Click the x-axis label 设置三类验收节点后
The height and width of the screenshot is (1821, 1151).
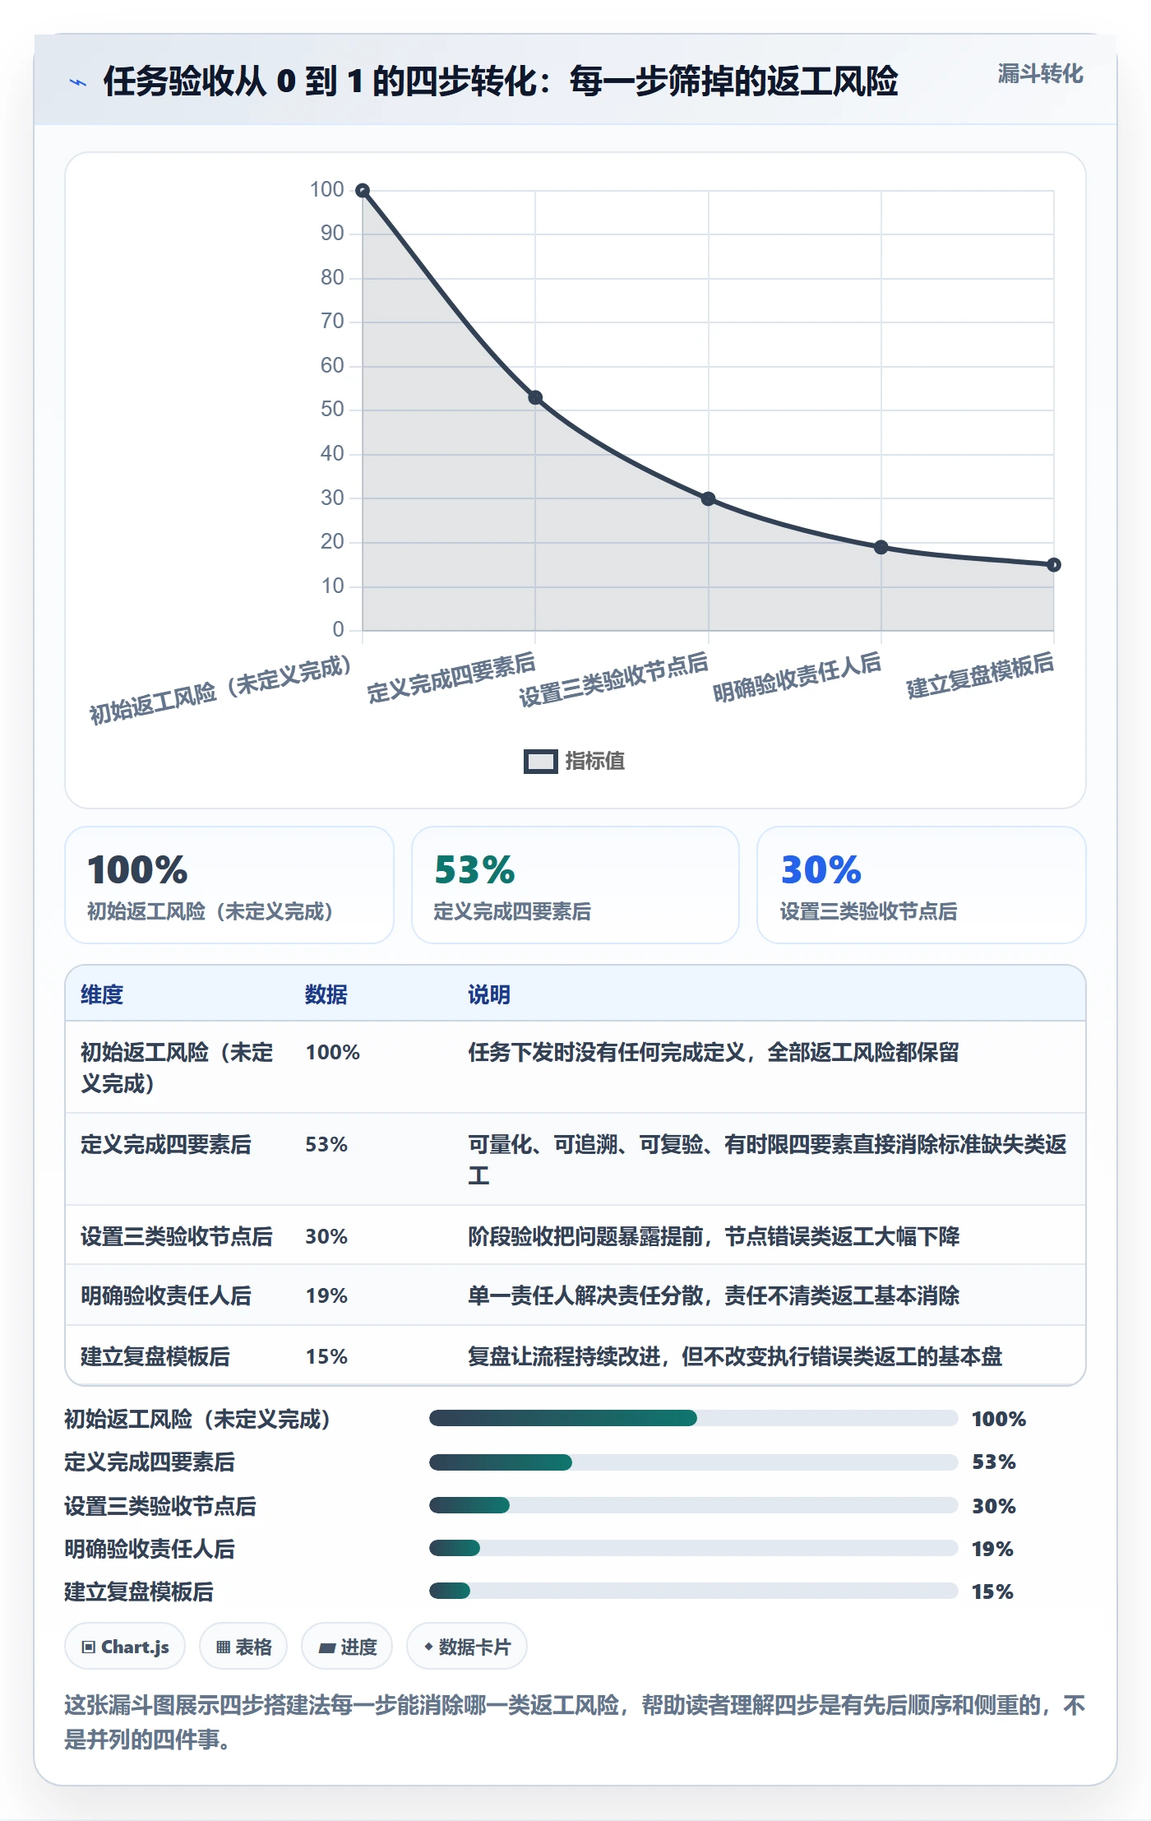(x=613, y=679)
